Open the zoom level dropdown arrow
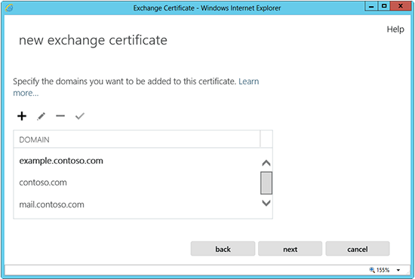The image size is (415, 279). click(x=398, y=270)
